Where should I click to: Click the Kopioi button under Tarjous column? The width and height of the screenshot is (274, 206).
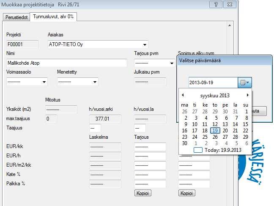142,193
